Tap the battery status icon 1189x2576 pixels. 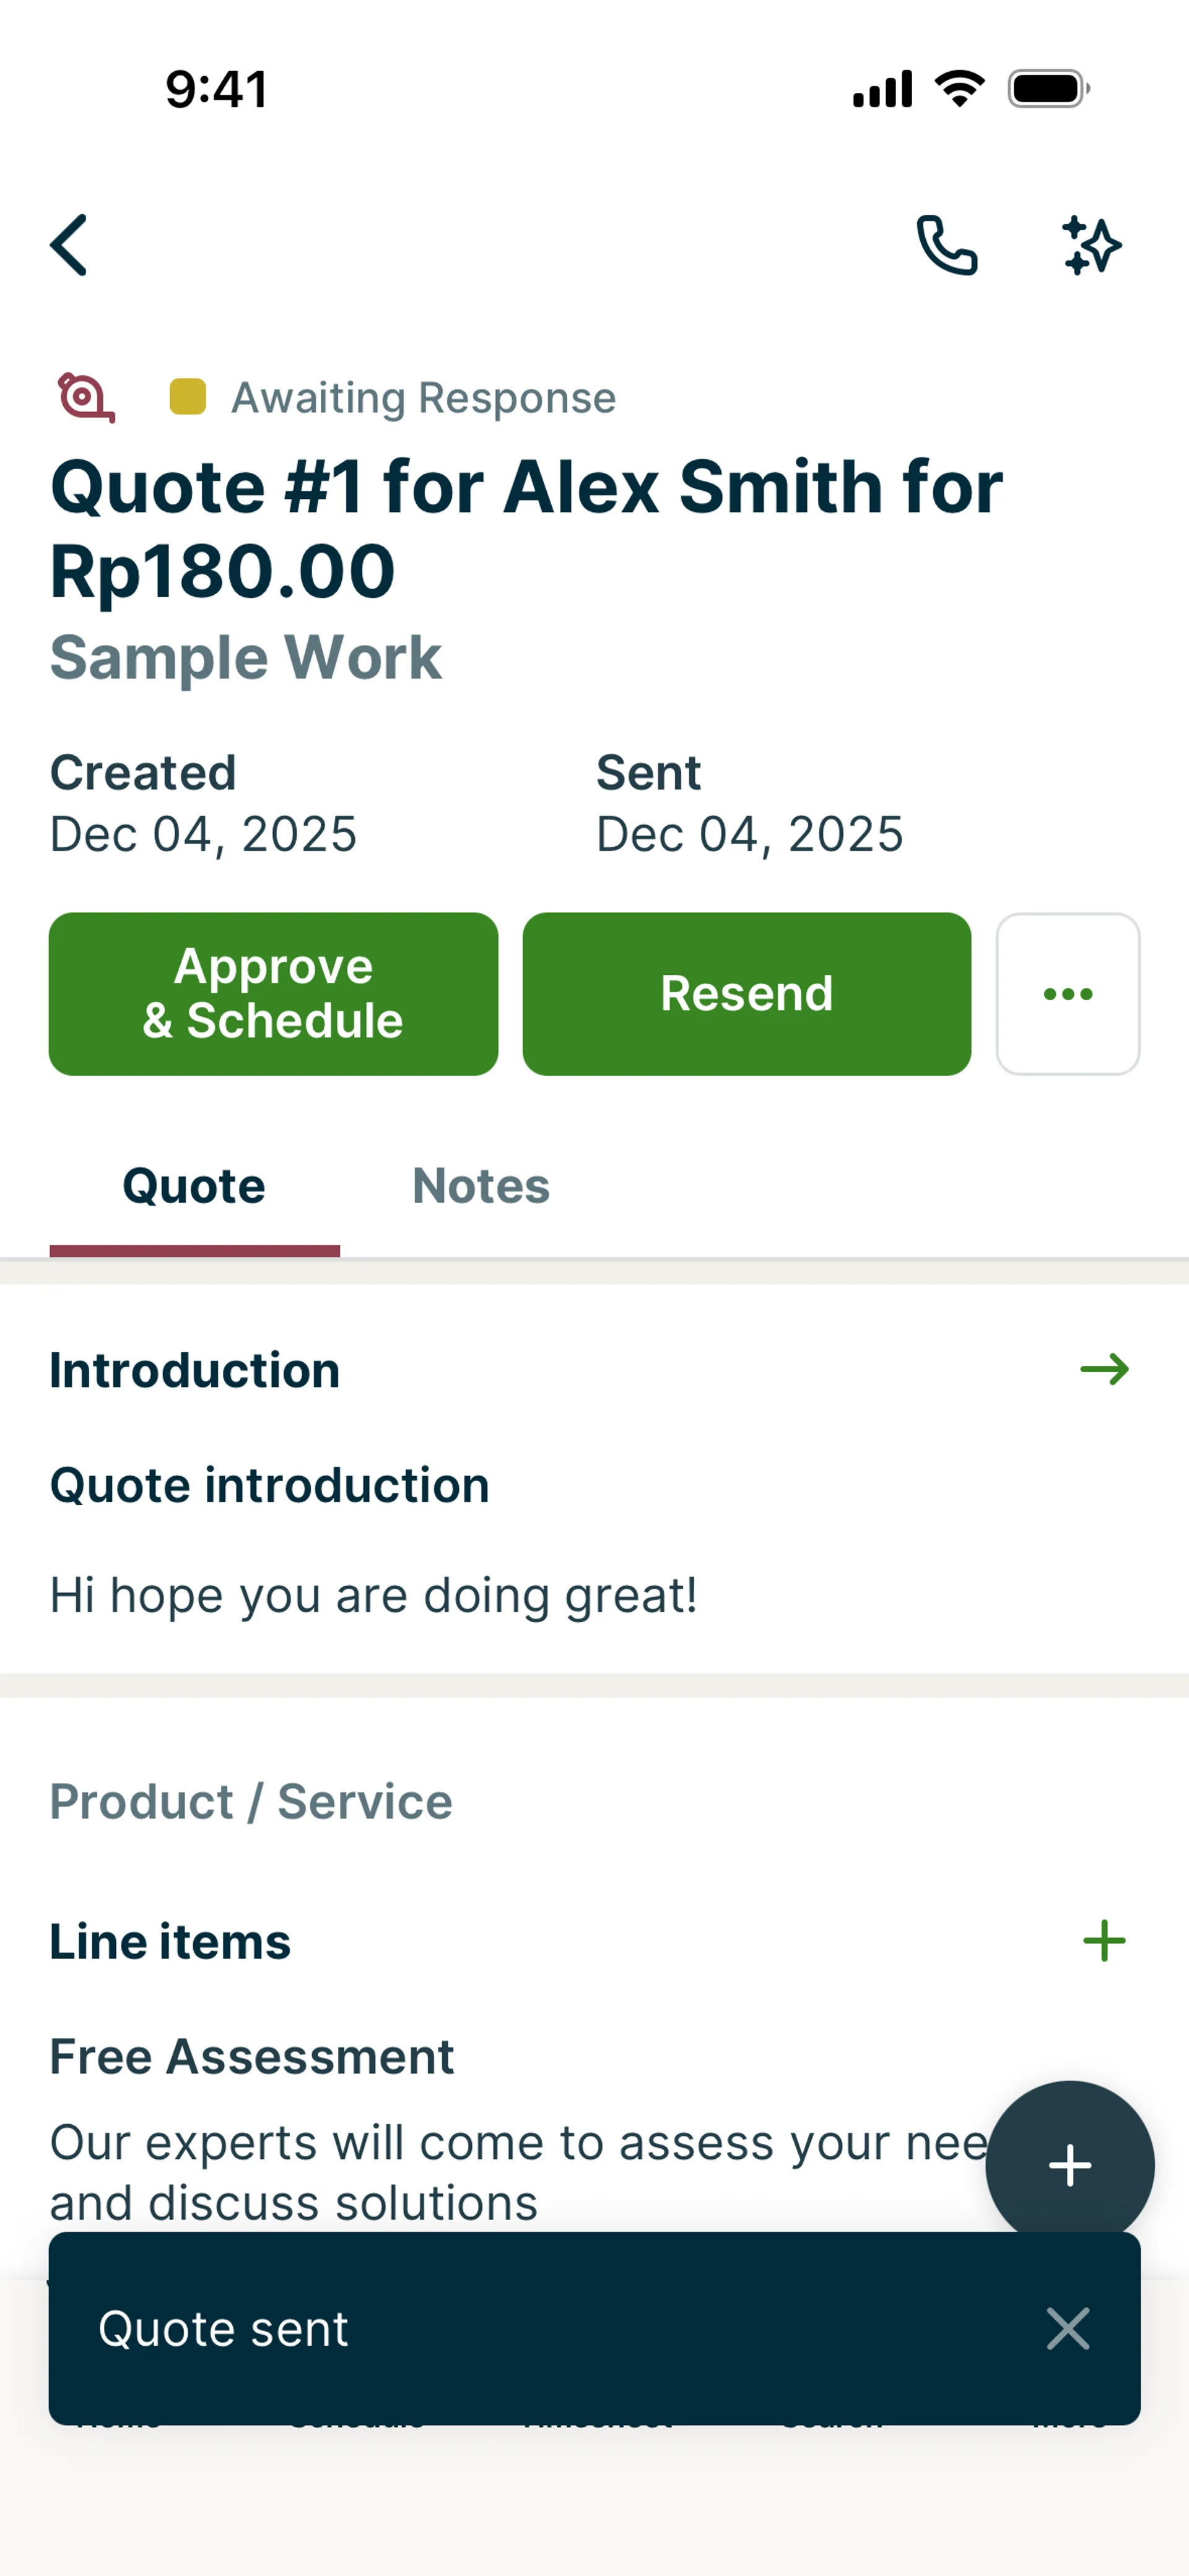1048,89
